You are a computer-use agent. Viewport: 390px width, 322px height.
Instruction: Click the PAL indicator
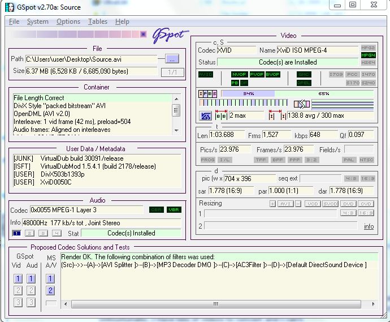point(349,160)
